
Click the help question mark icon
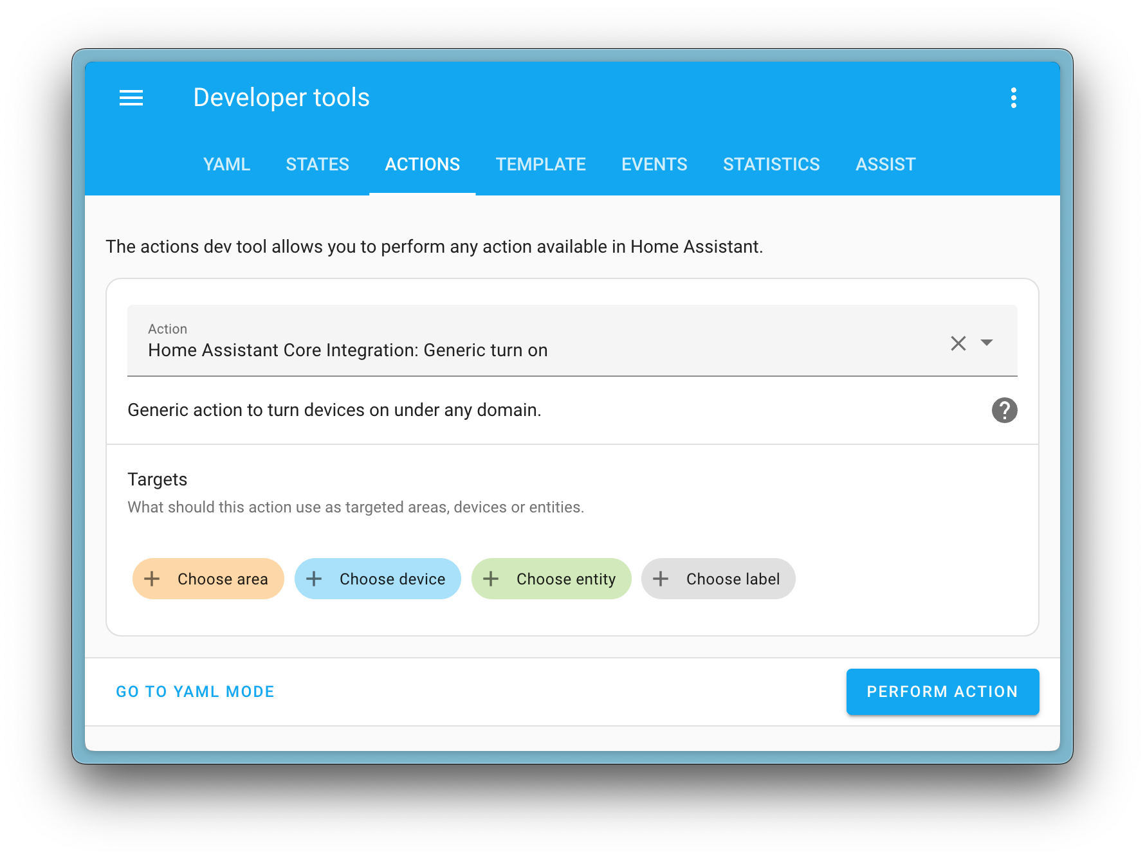pyautogui.click(x=1004, y=410)
